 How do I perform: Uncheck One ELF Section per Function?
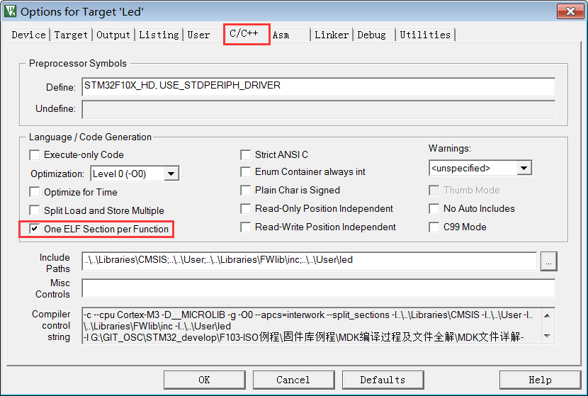click(35, 229)
